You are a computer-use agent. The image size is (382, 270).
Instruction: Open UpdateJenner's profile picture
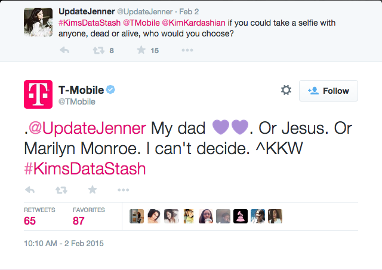point(38,22)
